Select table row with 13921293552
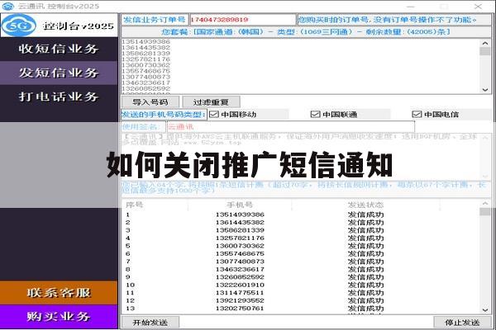Screen dimensions: 496x330 (x=301, y=300)
